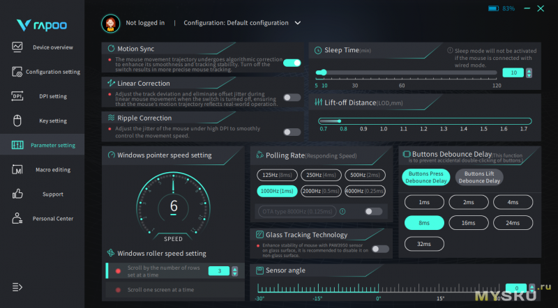
Task: Open Device overview icon in sidebar
Action: 17,47
